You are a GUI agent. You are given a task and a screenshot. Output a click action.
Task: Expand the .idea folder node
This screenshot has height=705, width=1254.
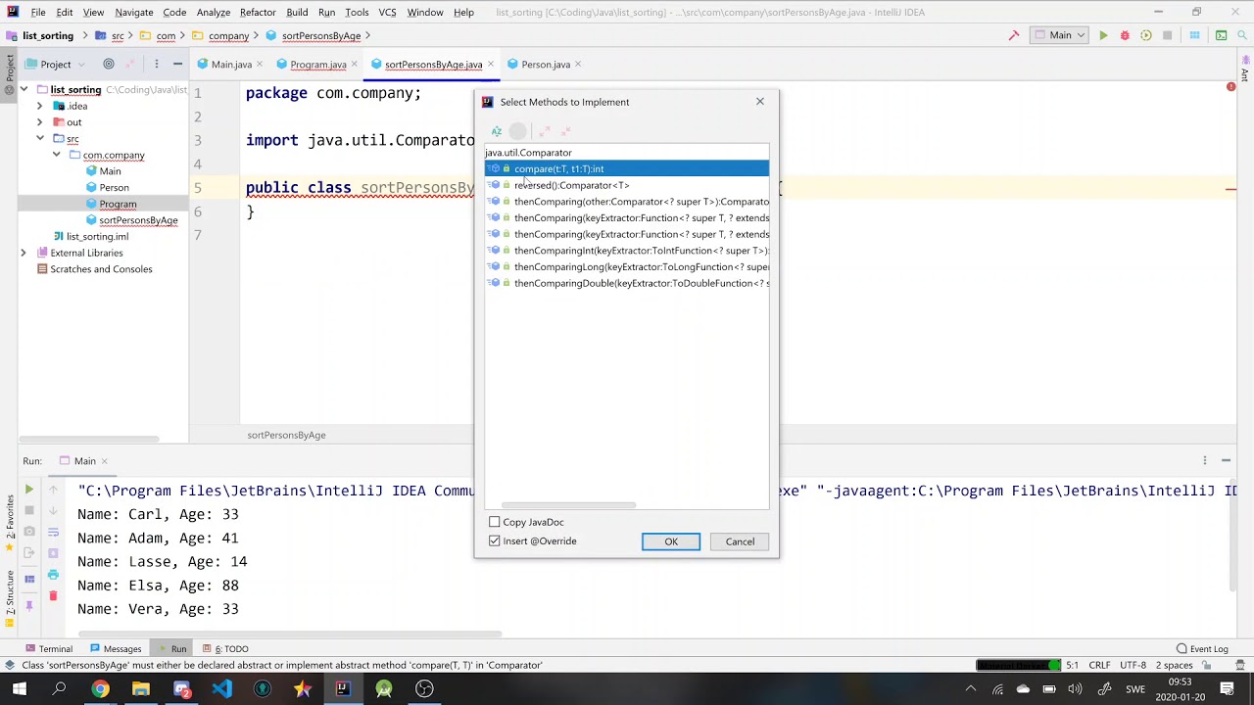tap(39, 106)
